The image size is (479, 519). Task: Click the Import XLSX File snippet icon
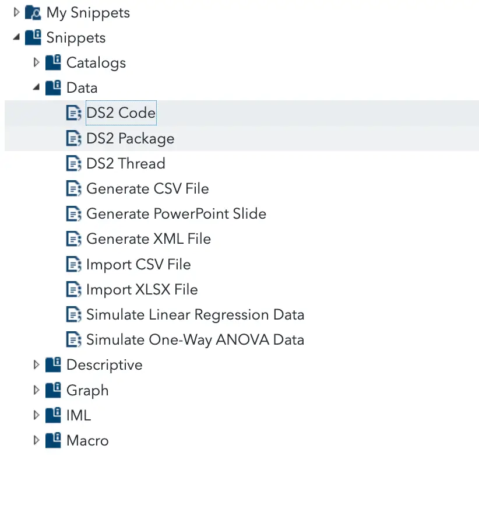coord(73,289)
